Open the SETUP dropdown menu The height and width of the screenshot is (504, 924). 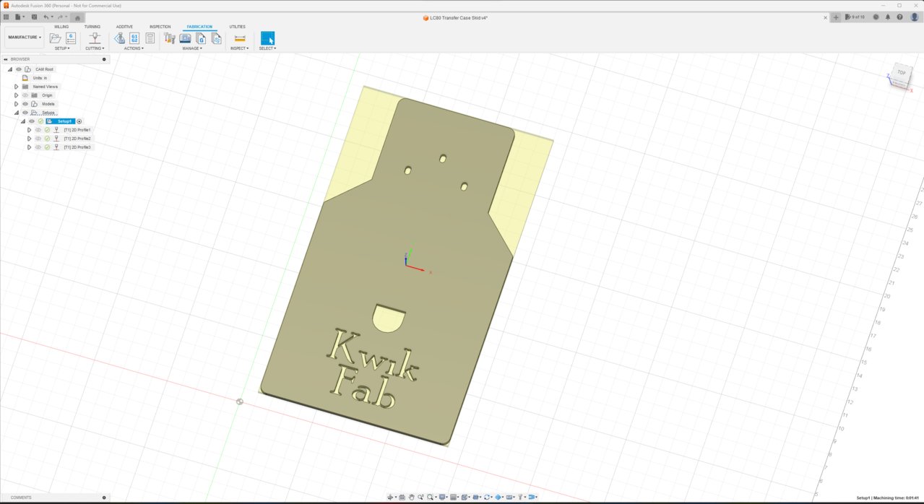click(x=62, y=48)
